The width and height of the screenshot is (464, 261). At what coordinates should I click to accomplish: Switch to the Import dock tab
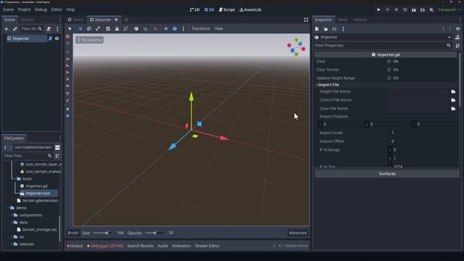pos(28,20)
